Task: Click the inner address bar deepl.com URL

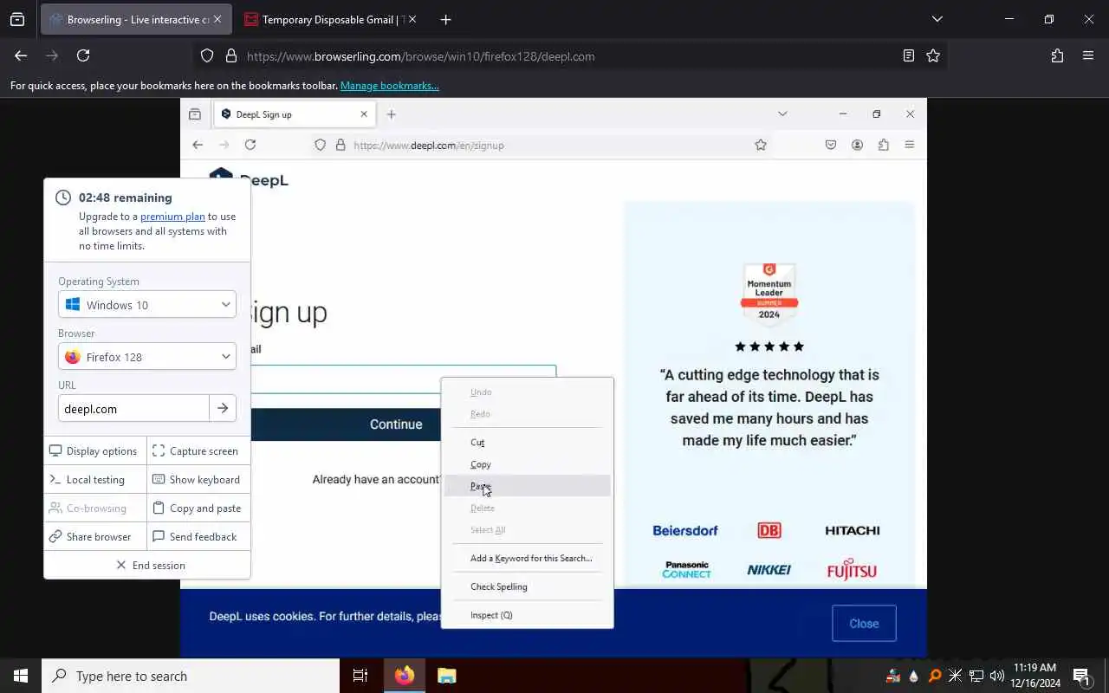Action: [x=428, y=146]
